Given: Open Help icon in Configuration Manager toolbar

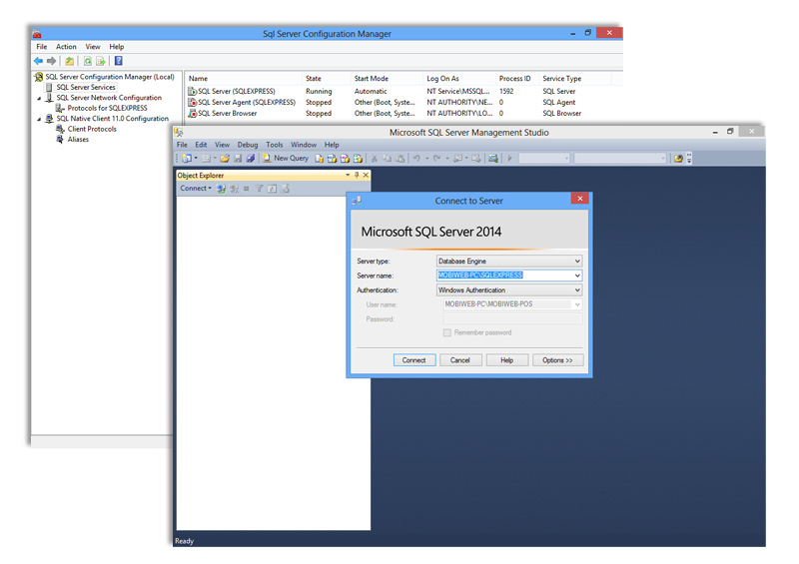Looking at the screenshot, I should [x=118, y=61].
